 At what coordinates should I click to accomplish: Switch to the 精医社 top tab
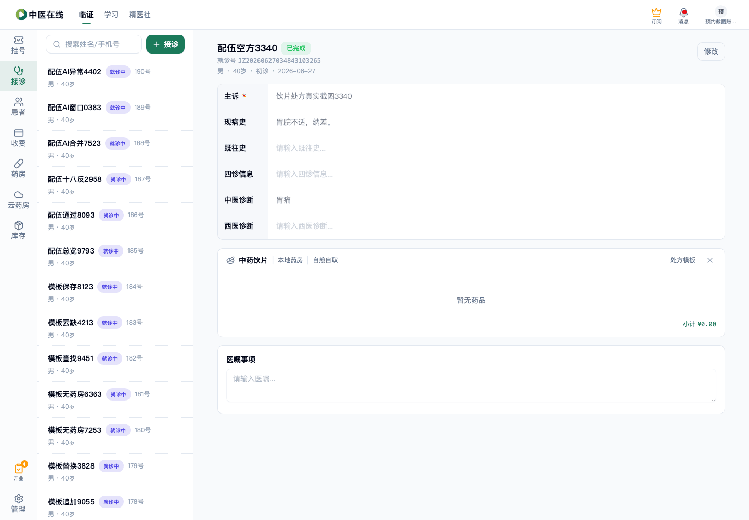140,15
